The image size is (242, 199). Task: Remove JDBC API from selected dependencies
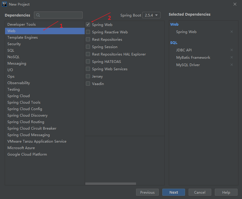(231, 50)
